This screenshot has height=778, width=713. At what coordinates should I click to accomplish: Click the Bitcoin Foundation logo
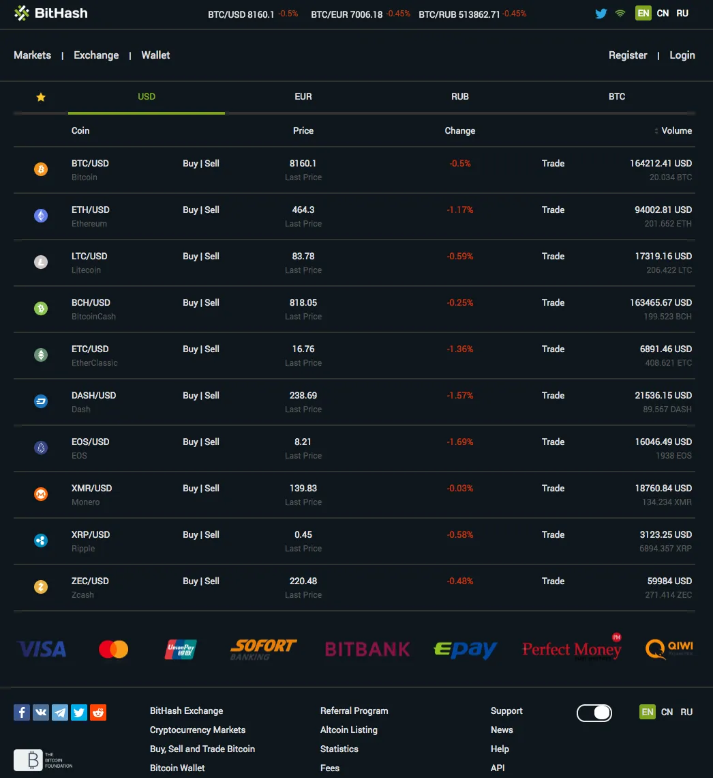(43, 760)
